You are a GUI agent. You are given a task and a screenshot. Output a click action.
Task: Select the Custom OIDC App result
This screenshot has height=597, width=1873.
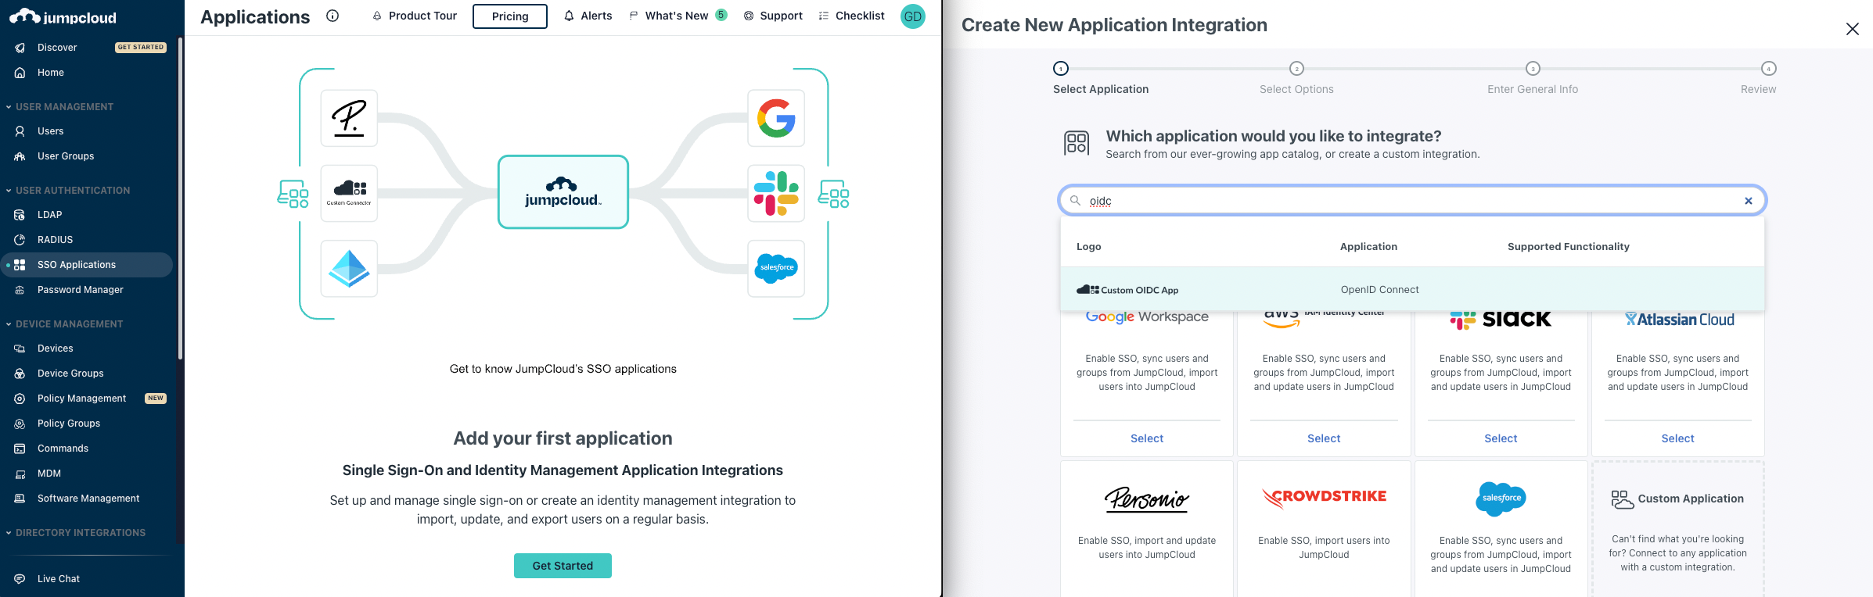pos(1412,290)
